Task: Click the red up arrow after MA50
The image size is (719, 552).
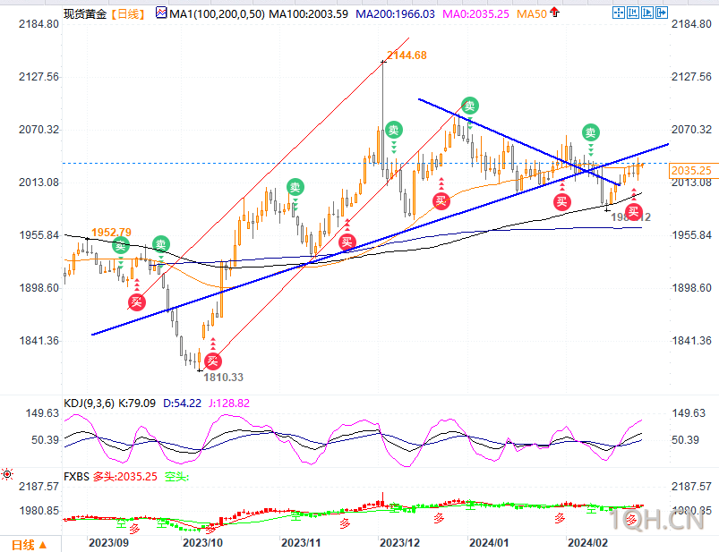Action: pos(554,13)
